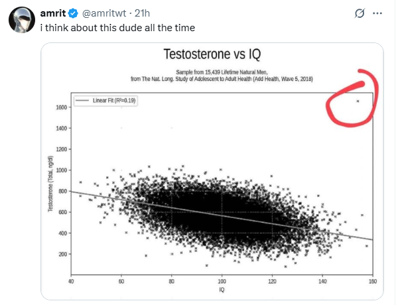Viewport: 396px width, 305px height.
Task: Open the @amritwt handle link
Action: (104, 13)
